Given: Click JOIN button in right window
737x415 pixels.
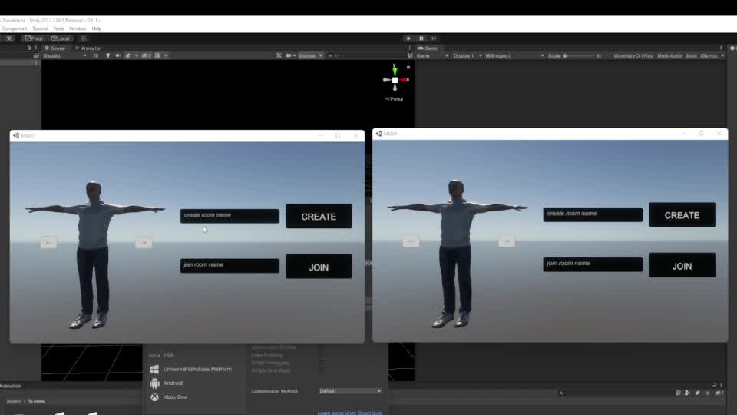Looking at the screenshot, I should pyautogui.click(x=682, y=265).
